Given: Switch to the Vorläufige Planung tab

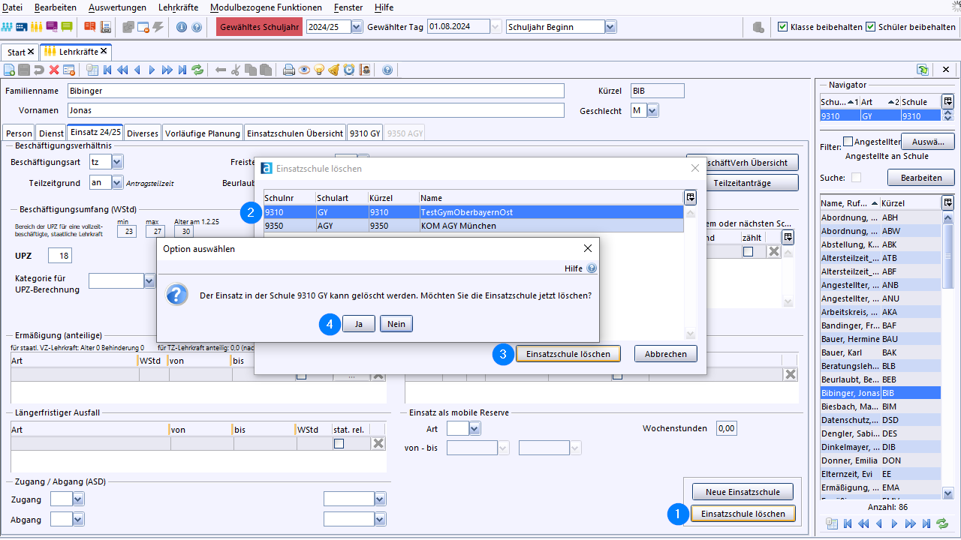Looking at the screenshot, I should [x=203, y=133].
